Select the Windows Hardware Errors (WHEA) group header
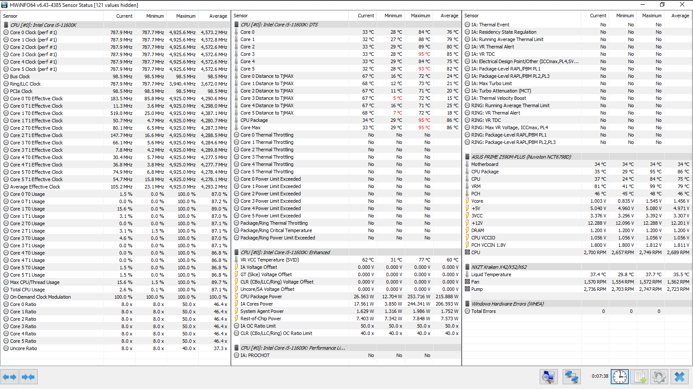Screen dimensions: 693x389 (577, 304)
